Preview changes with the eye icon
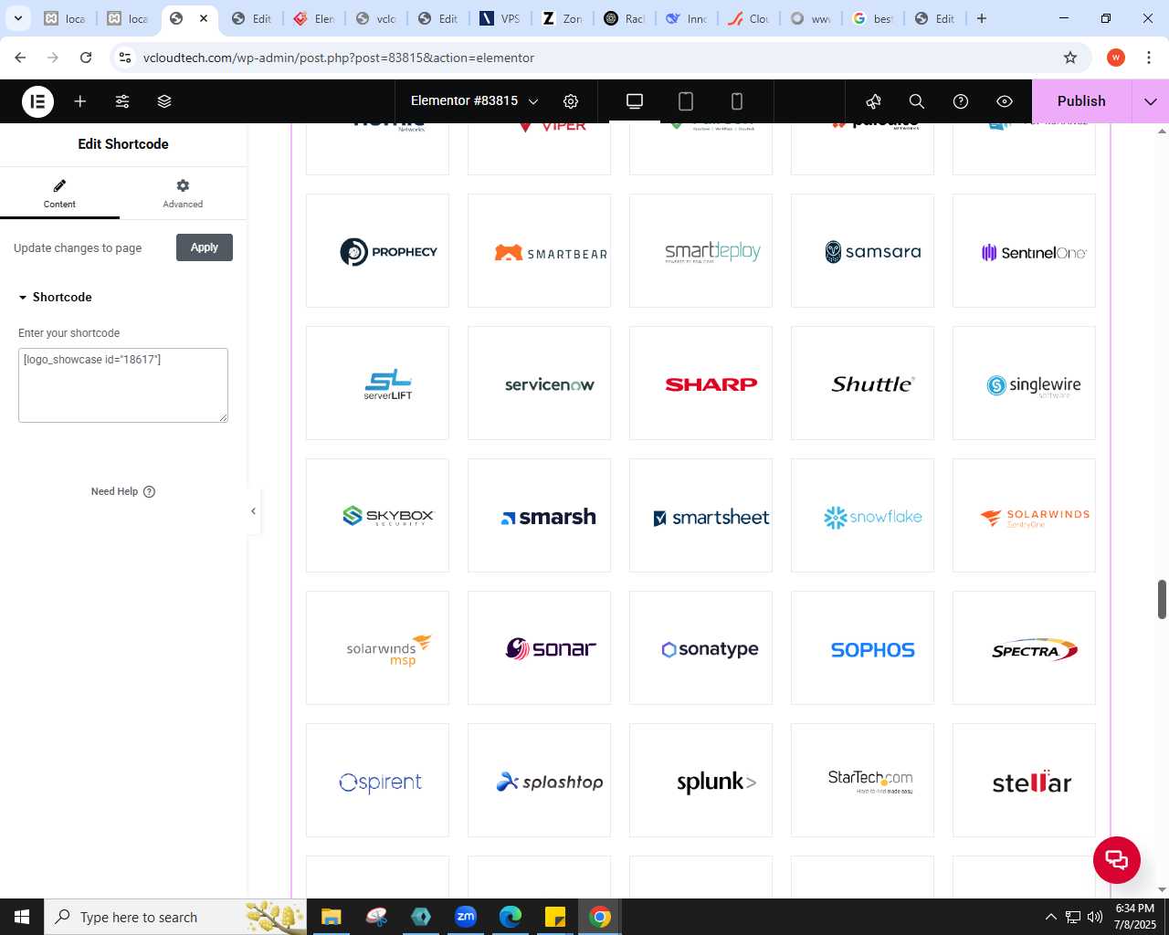The image size is (1169, 935). 1005,101
